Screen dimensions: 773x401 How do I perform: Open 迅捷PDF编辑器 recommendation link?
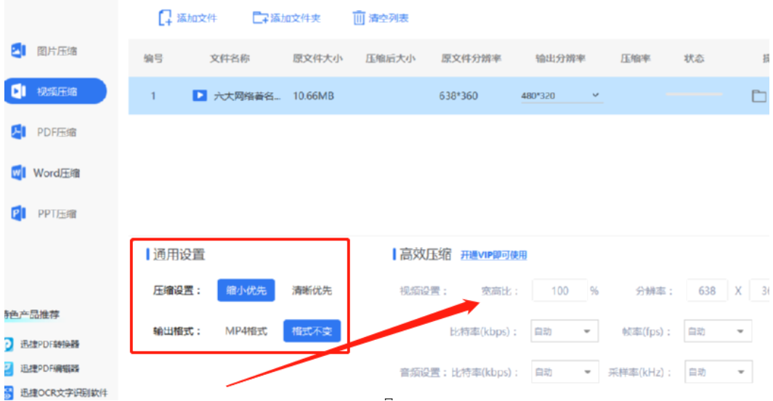tap(50, 368)
